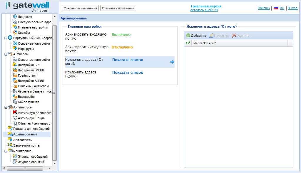Click the Обслуживаемые адреса icon
Image resolution: width=301 pixels, height=173 pixels.
pos(15,22)
